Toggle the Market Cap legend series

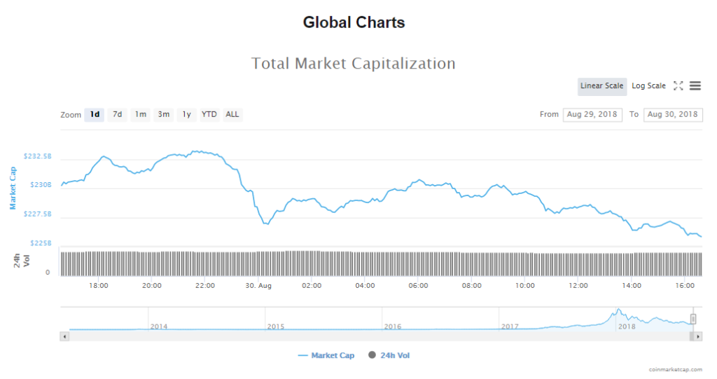(326, 356)
